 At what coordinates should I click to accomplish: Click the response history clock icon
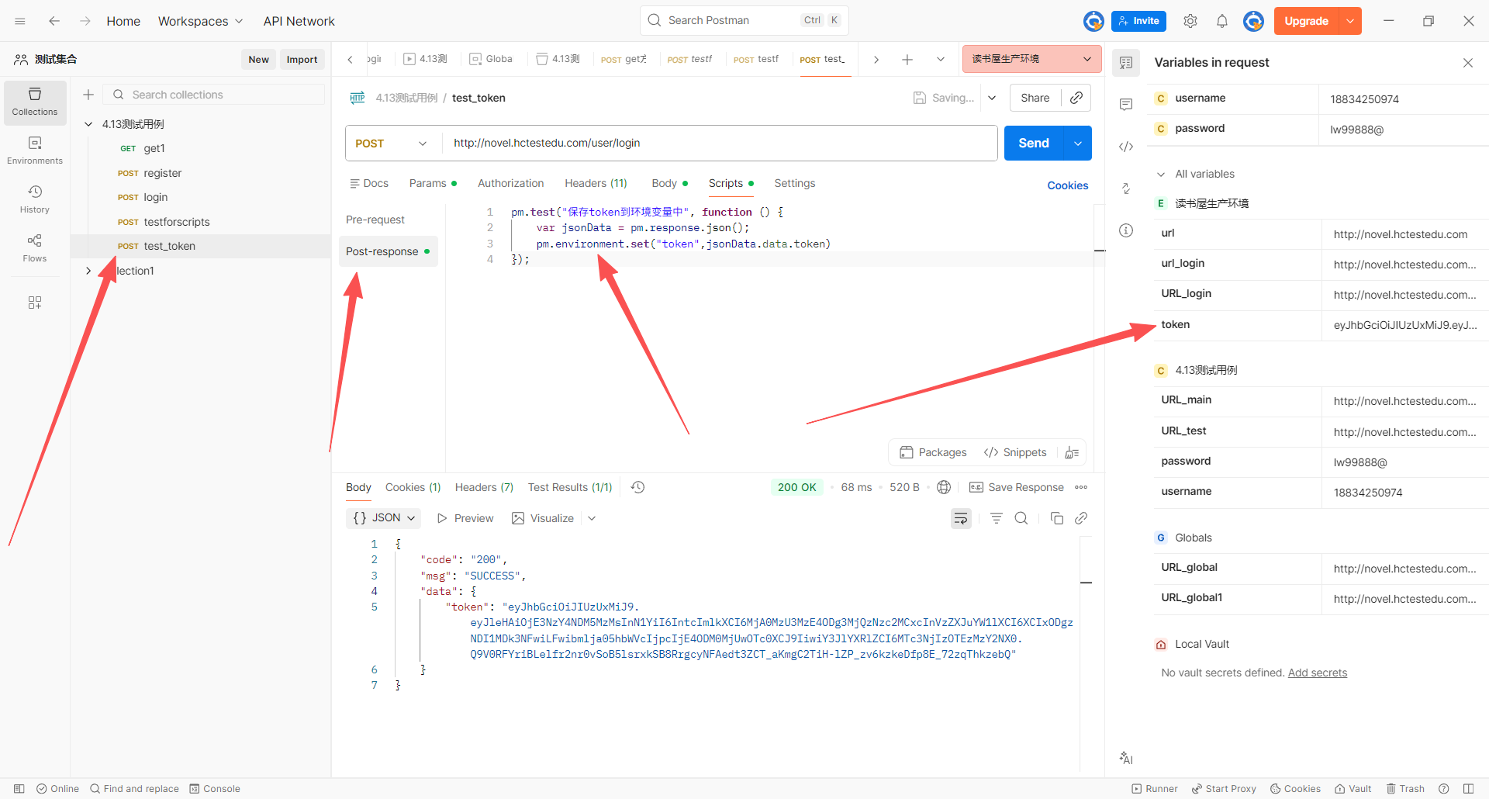pos(638,487)
